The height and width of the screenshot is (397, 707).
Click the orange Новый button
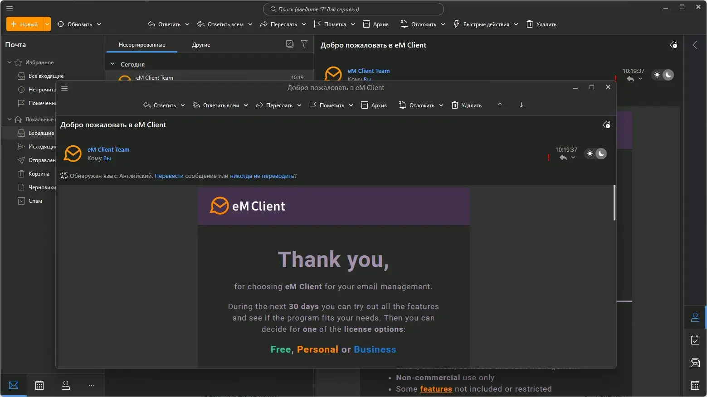pos(25,24)
